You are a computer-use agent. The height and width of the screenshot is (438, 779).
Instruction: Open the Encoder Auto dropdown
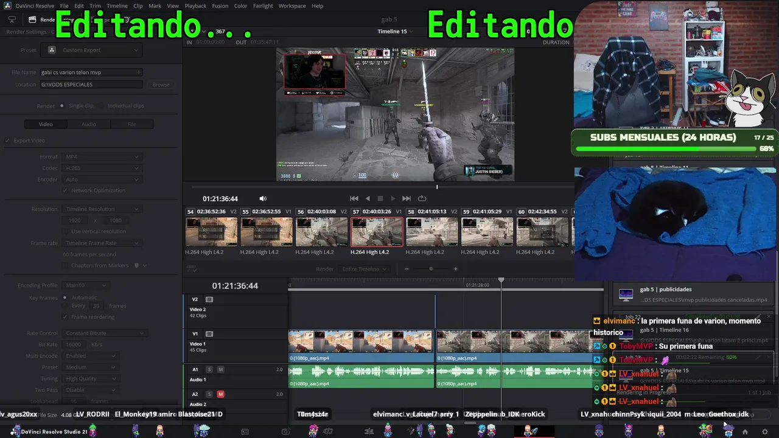[x=102, y=179]
